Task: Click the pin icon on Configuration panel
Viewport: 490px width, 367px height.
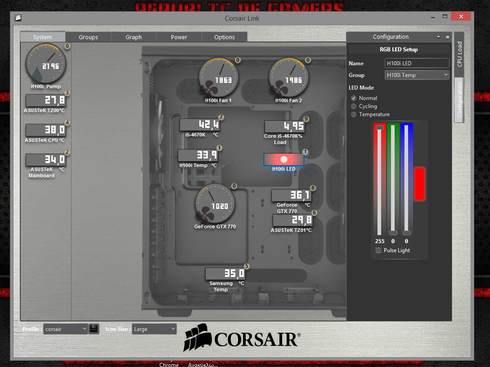Action: (x=447, y=37)
